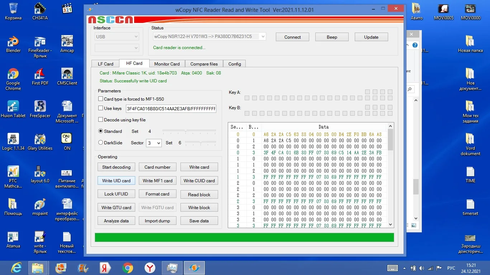490x275 pixels.
Task: Select the DarkSide radio button
Action: coord(101,143)
